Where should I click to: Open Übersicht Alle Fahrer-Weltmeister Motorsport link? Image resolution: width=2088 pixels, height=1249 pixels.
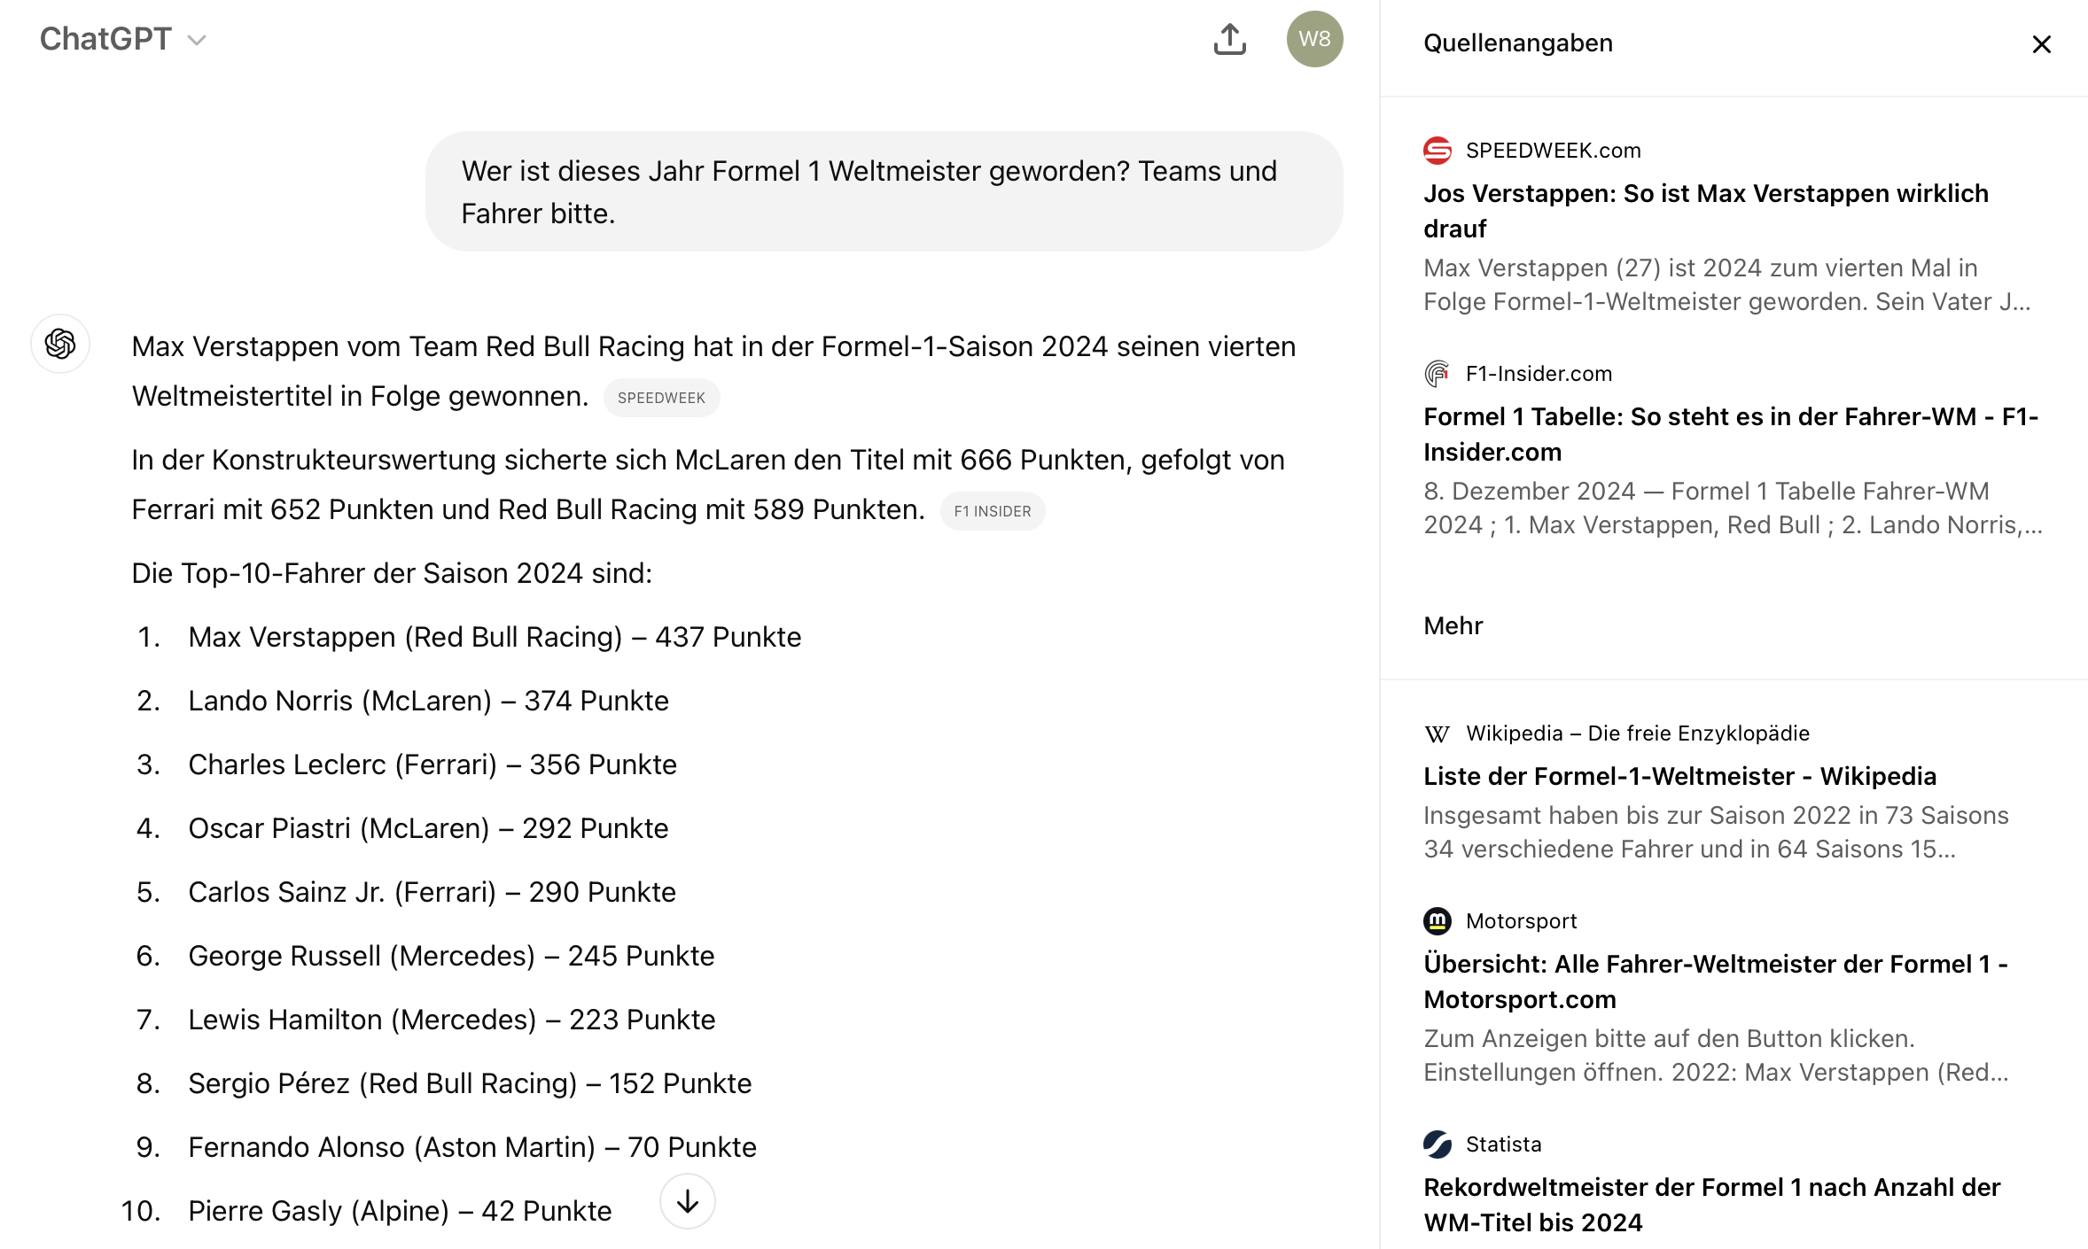point(1716,981)
